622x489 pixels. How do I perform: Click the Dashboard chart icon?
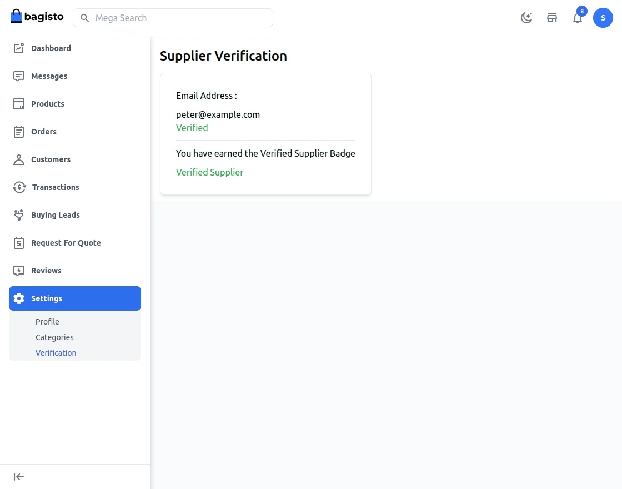click(x=19, y=48)
